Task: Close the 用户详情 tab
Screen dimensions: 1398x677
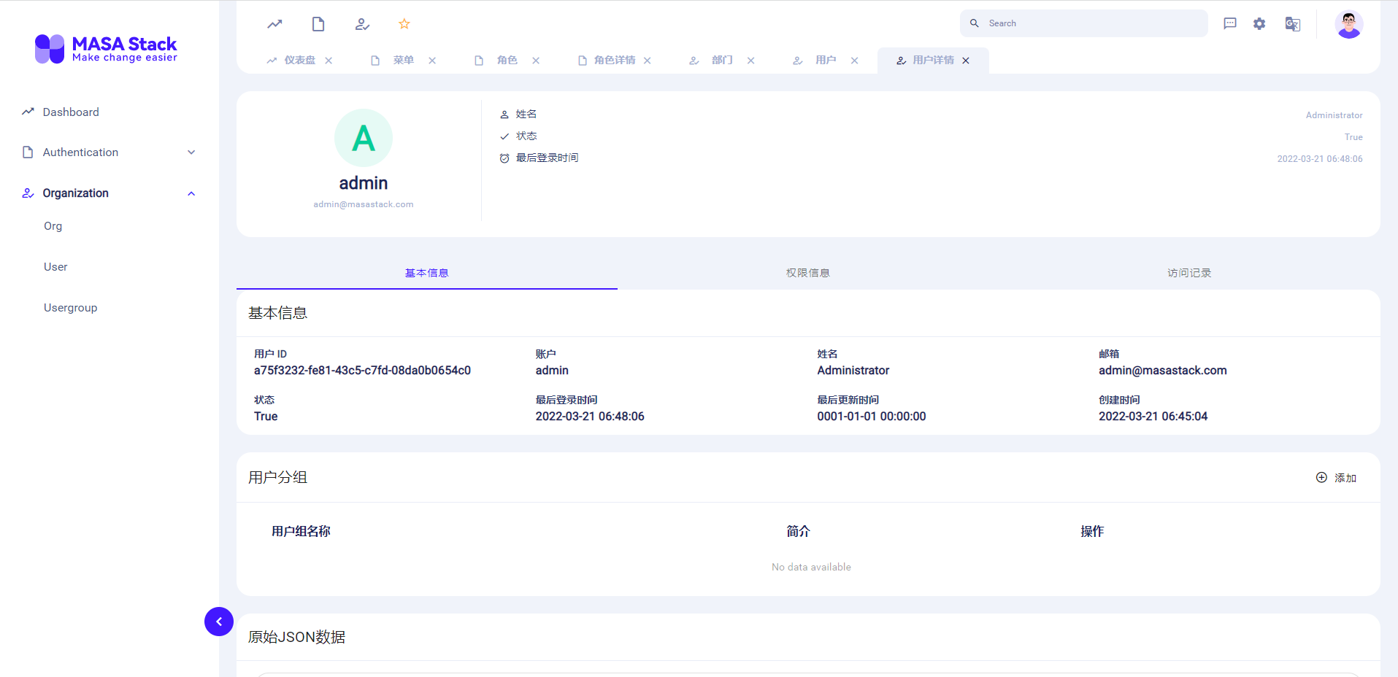Action: [966, 61]
